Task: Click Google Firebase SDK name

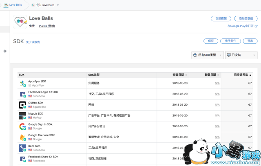Action: (42, 135)
